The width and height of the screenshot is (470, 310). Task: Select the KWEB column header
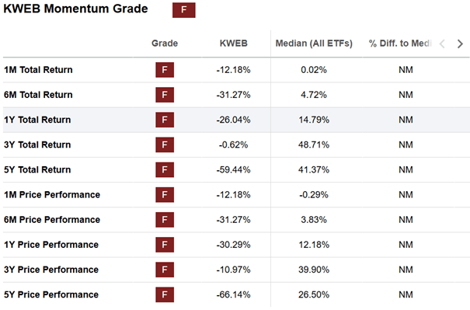point(234,44)
